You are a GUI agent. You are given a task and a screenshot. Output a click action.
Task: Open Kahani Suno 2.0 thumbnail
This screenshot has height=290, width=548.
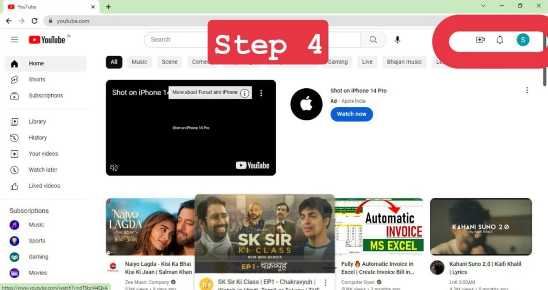[x=481, y=227]
